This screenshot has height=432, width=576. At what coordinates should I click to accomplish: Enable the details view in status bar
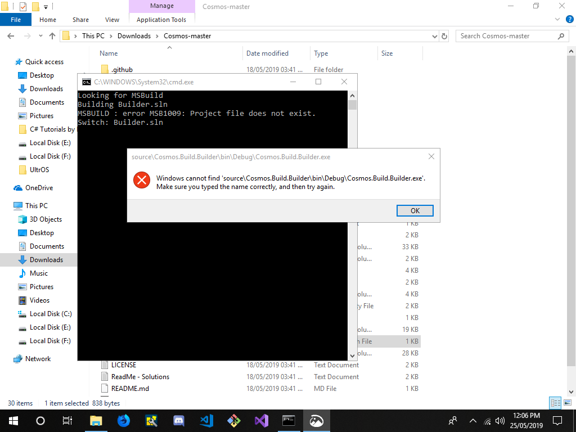[555, 403]
